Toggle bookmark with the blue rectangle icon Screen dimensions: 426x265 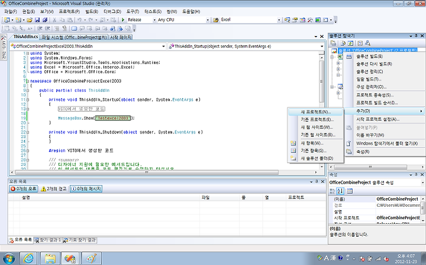(x=74, y=28)
